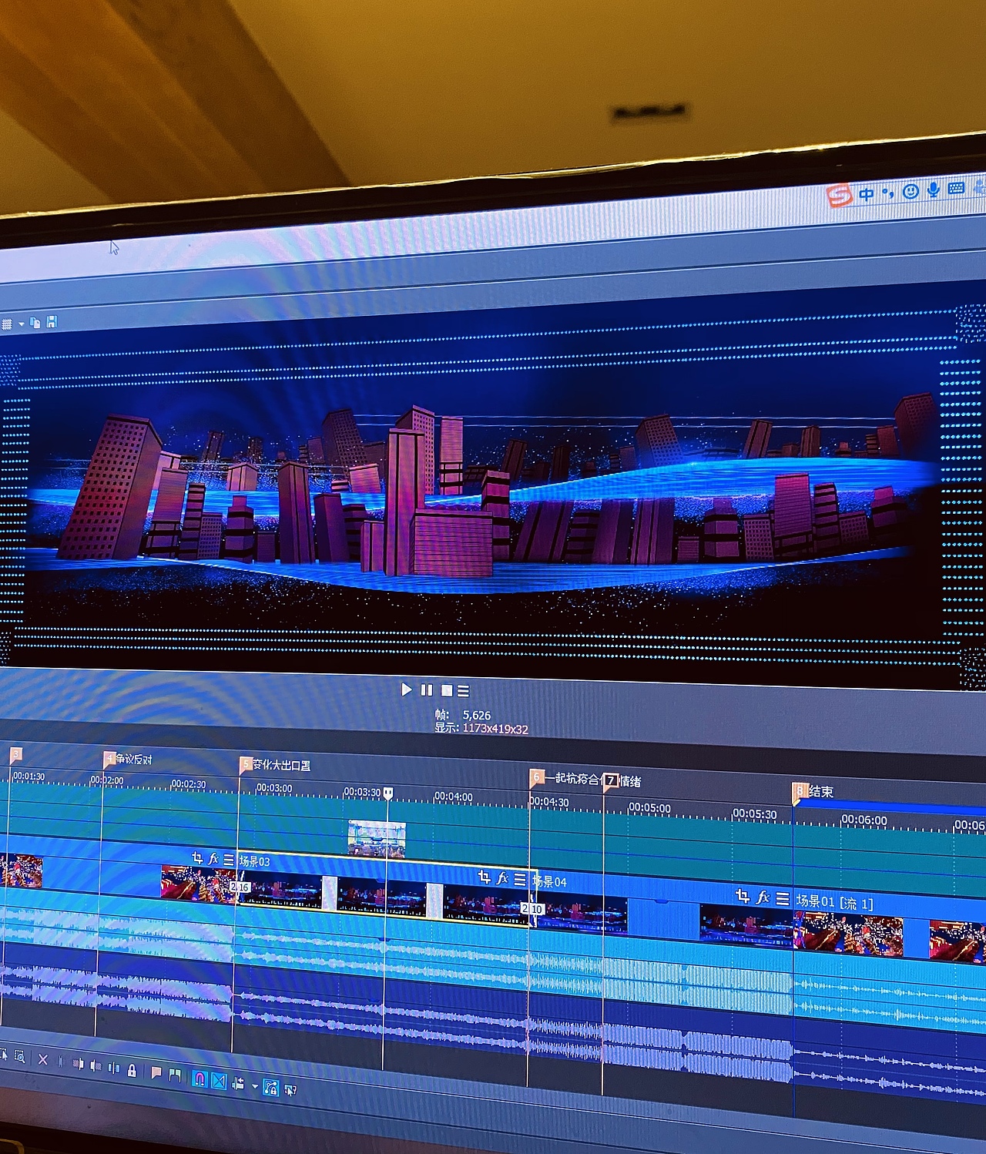Copy the preview snapshot to the clipboard
The width and height of the screenshot is (986, 1154).
[x=35, y=323]
